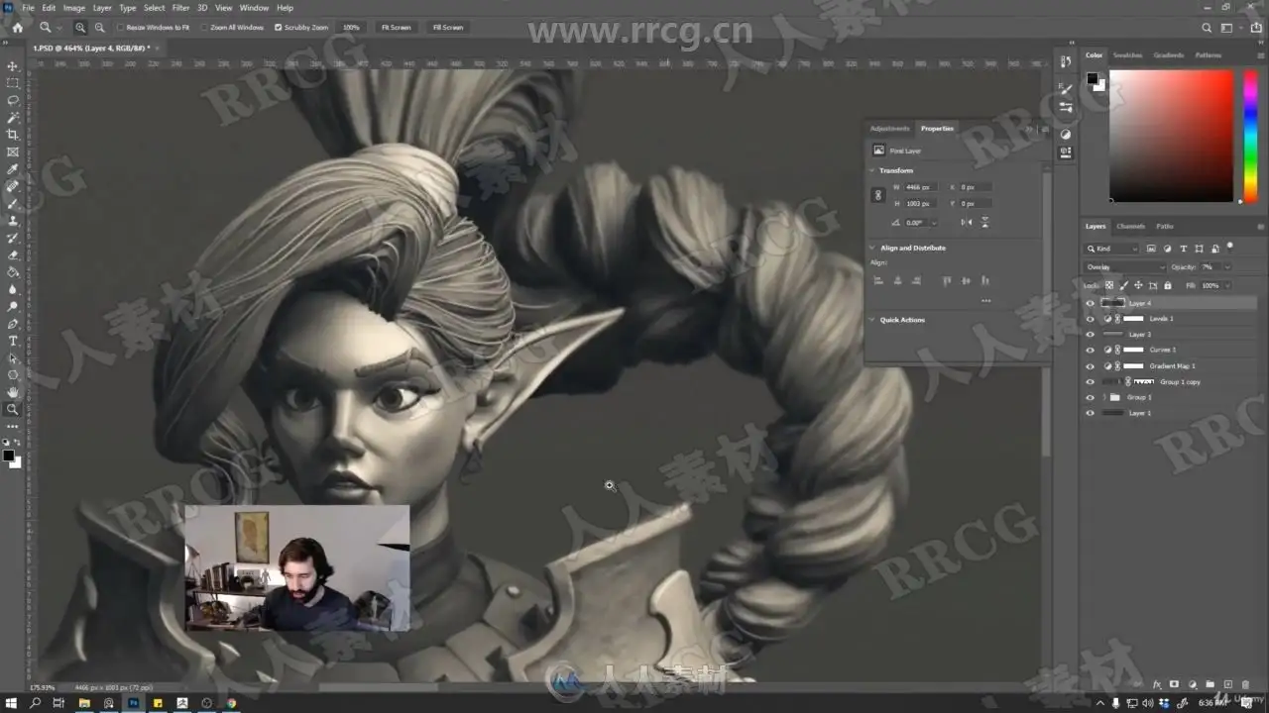Select the Clone Stamp tool
The height and width of the screenshot is (713, 1269).
13,221
